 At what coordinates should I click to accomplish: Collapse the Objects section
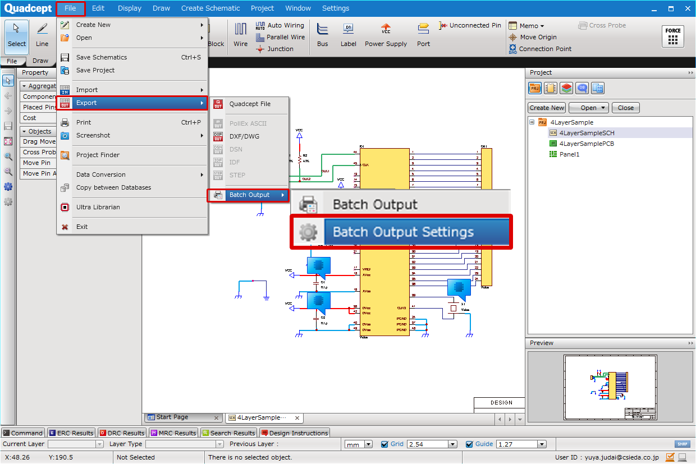pos(25,131)
